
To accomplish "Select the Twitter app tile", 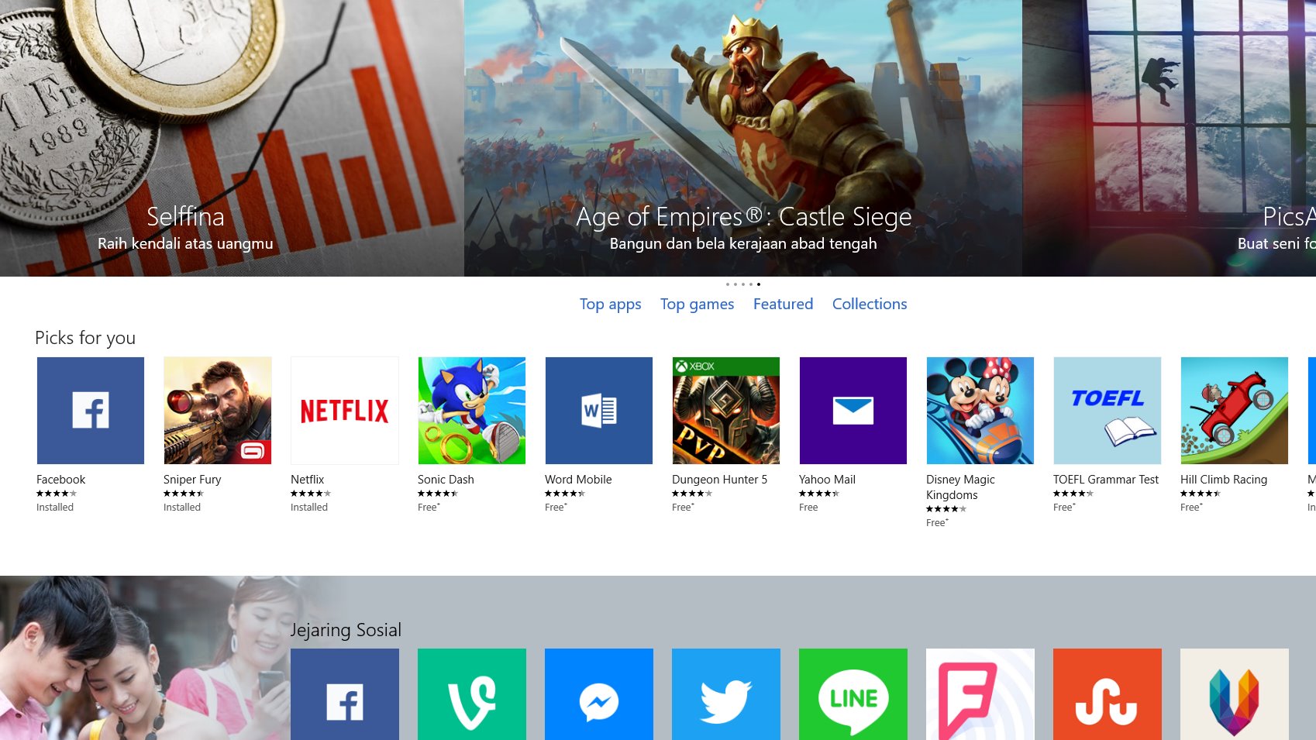I will [x=726, y=694].
